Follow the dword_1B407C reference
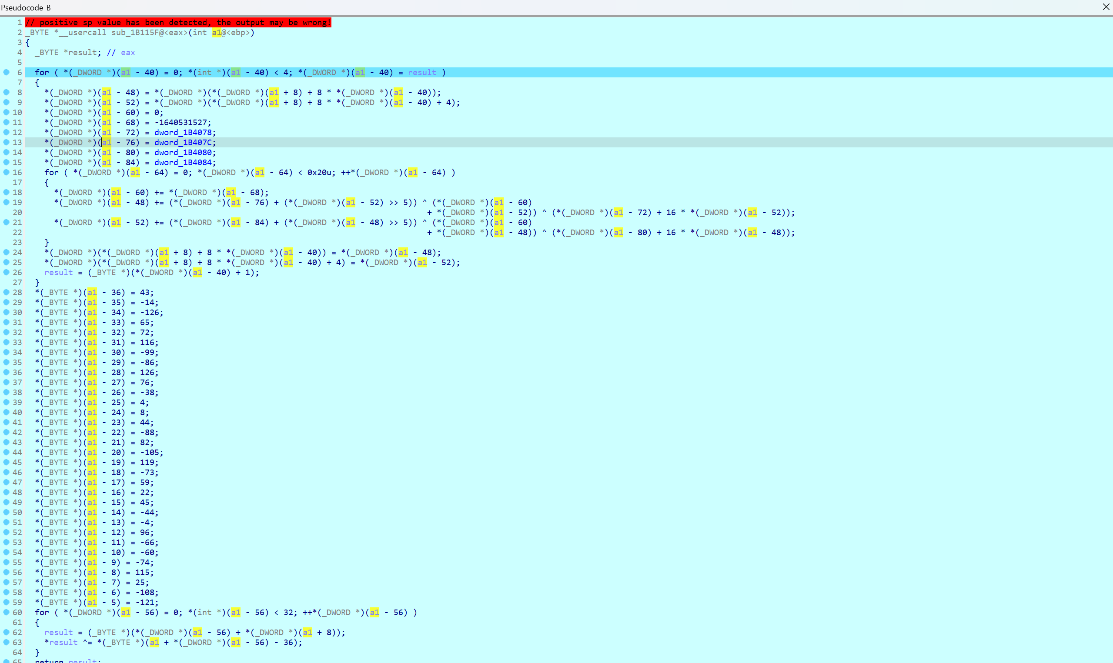 (x=183, y=143)
